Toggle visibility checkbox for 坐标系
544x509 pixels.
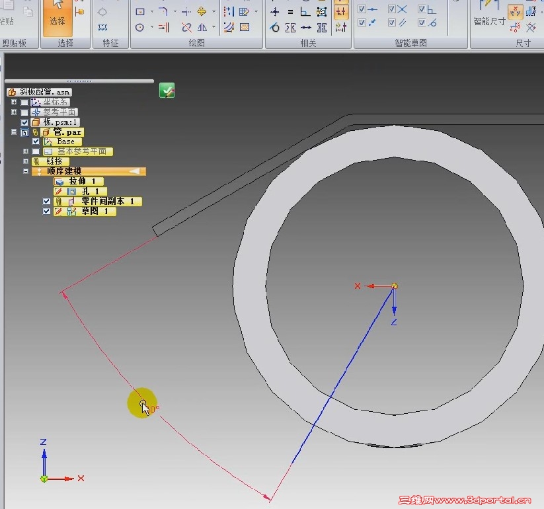tap(24, 102)
